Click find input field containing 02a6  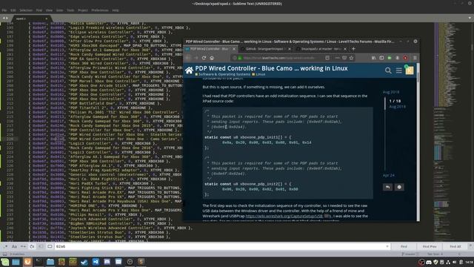click(221, 246)
